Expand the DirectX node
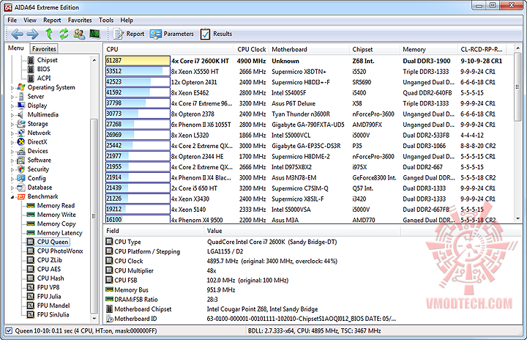This screenshot has height=340, width=527. click(12, 142)
